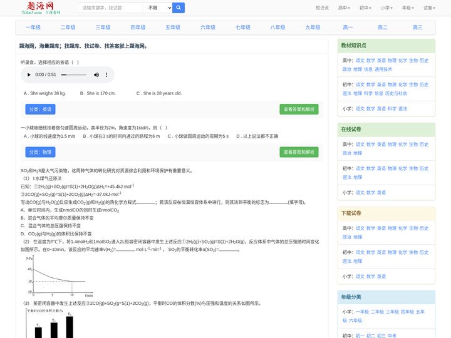451x338 pixels.
Task: Select the 七年级 grade tab
Action: point(243,28)
